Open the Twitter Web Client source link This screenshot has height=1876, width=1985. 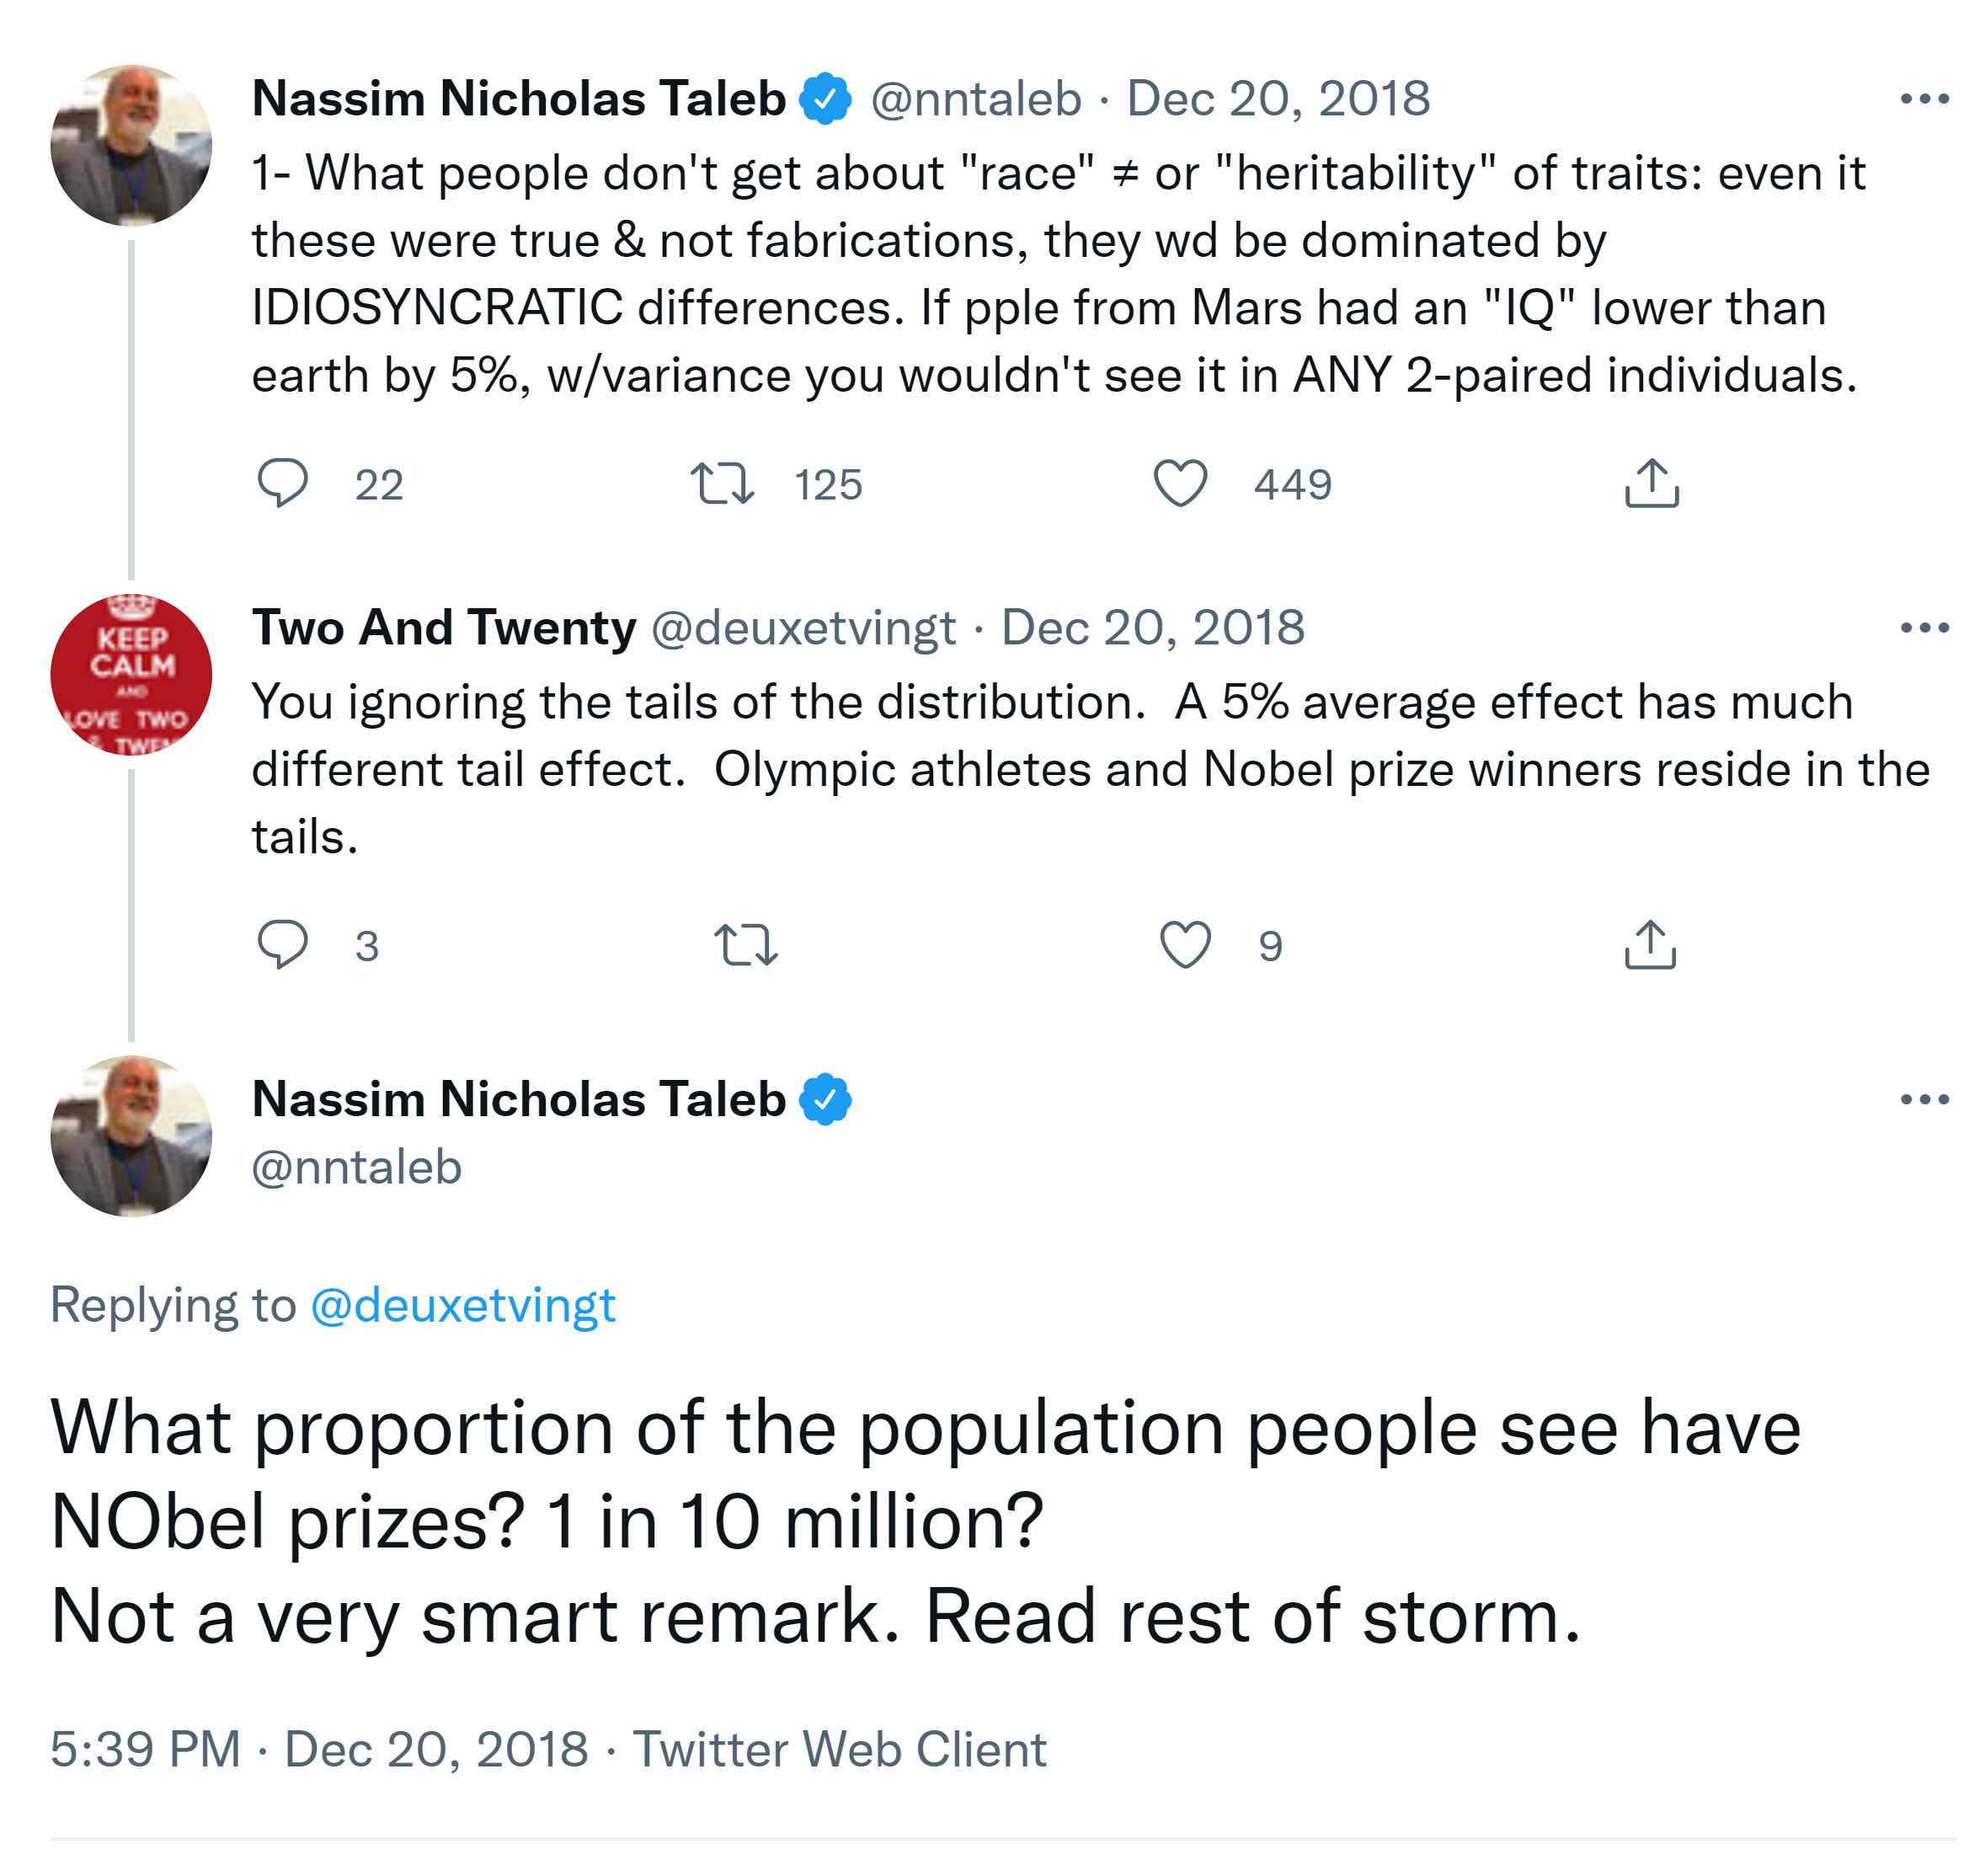[x=840, y=1750]
